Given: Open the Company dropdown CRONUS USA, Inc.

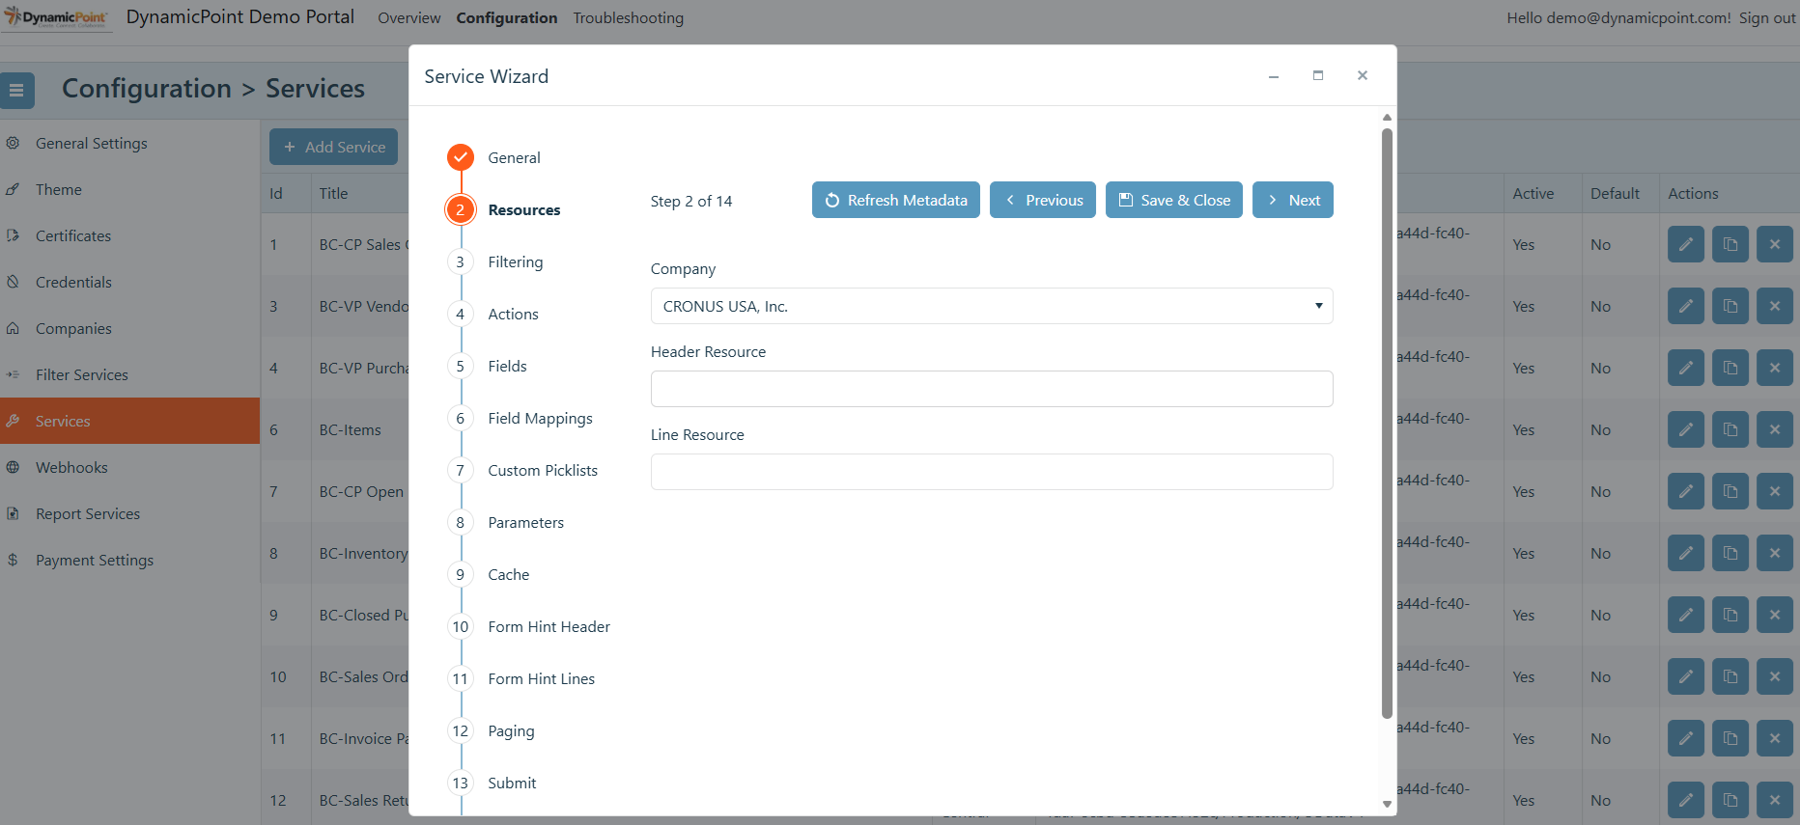Looking at the screenshot, I should point(992,306).
